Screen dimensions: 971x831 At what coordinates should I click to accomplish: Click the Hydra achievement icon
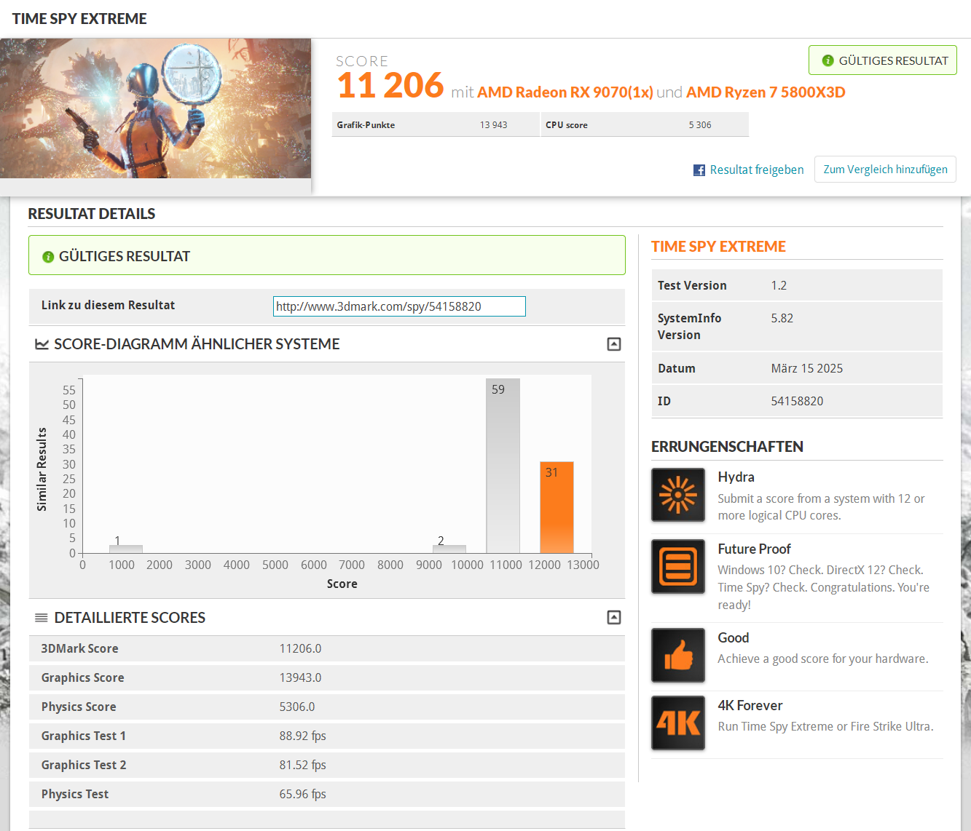pos(678,495)
